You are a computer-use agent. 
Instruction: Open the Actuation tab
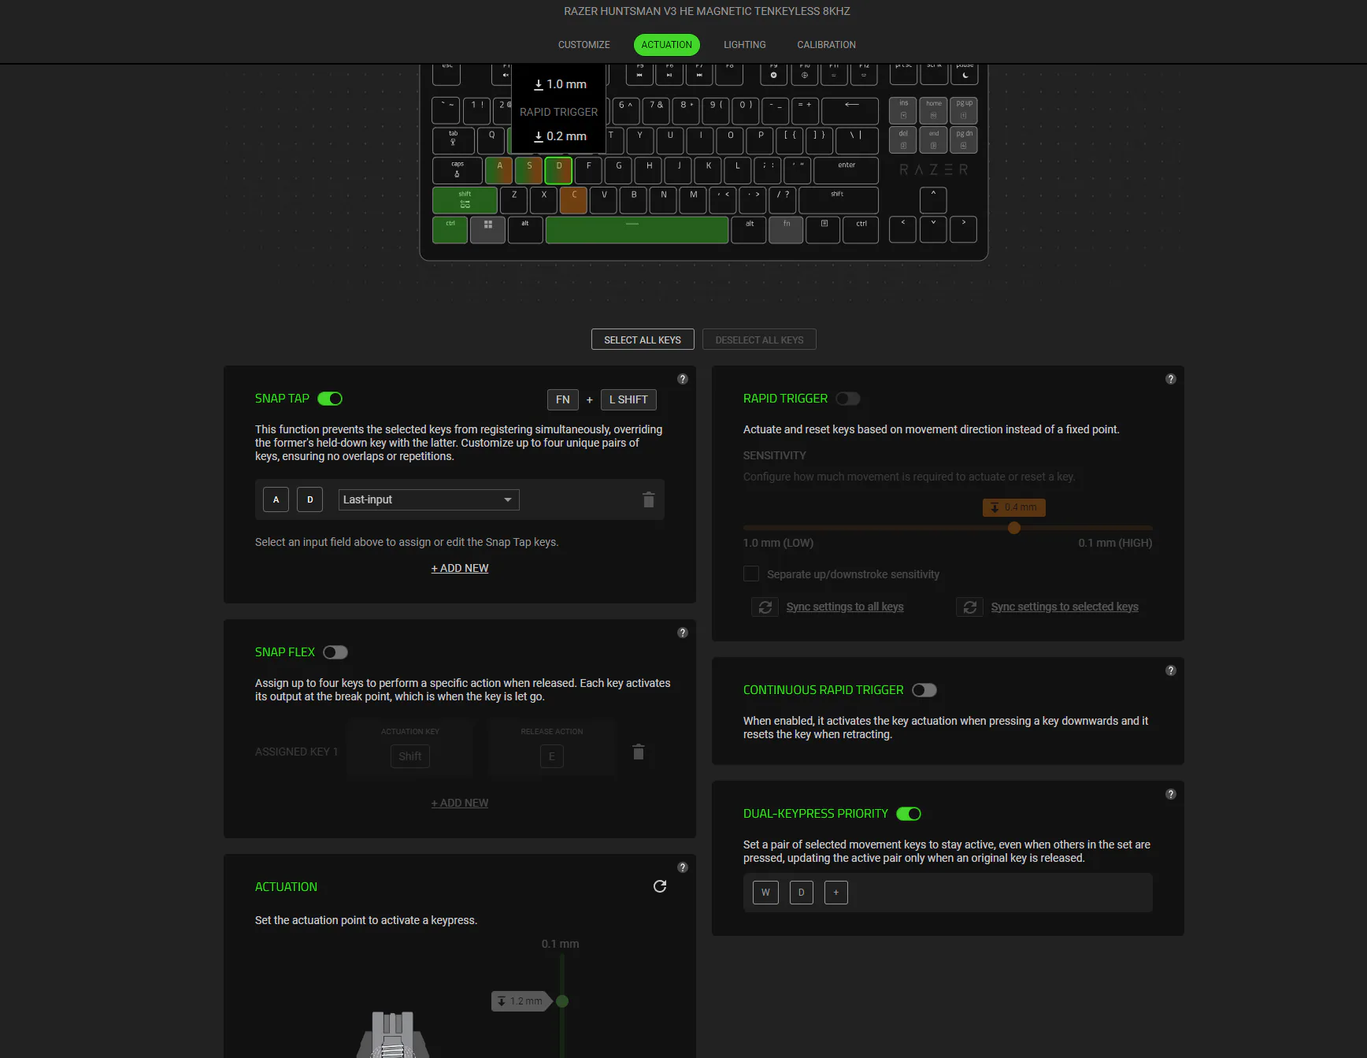coord(667,45)
